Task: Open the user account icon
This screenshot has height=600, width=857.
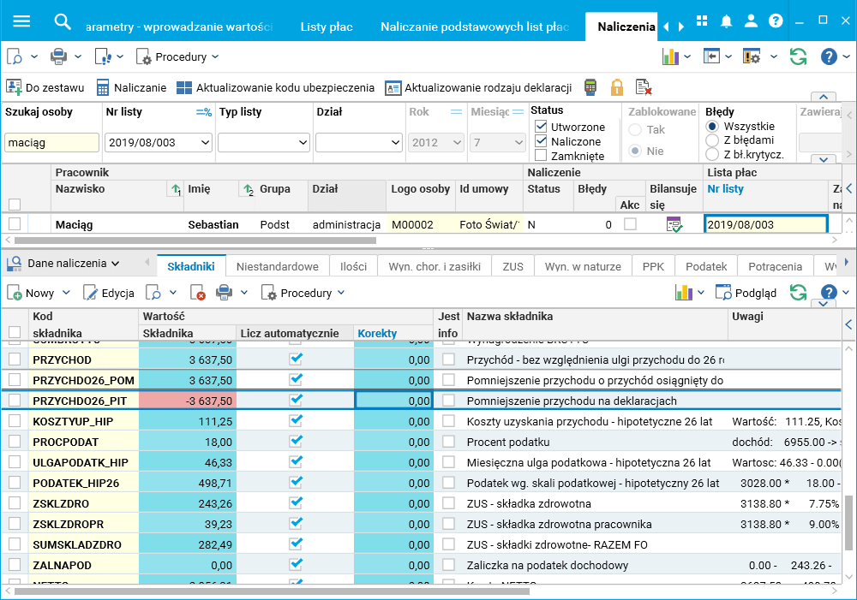Action: (751, 21)
